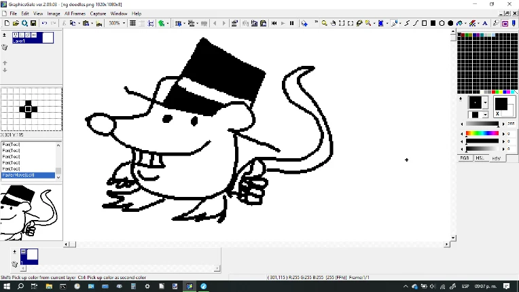Switch color sliders to RGB tab
519x292 pixels.
click(x=465, y=158)
